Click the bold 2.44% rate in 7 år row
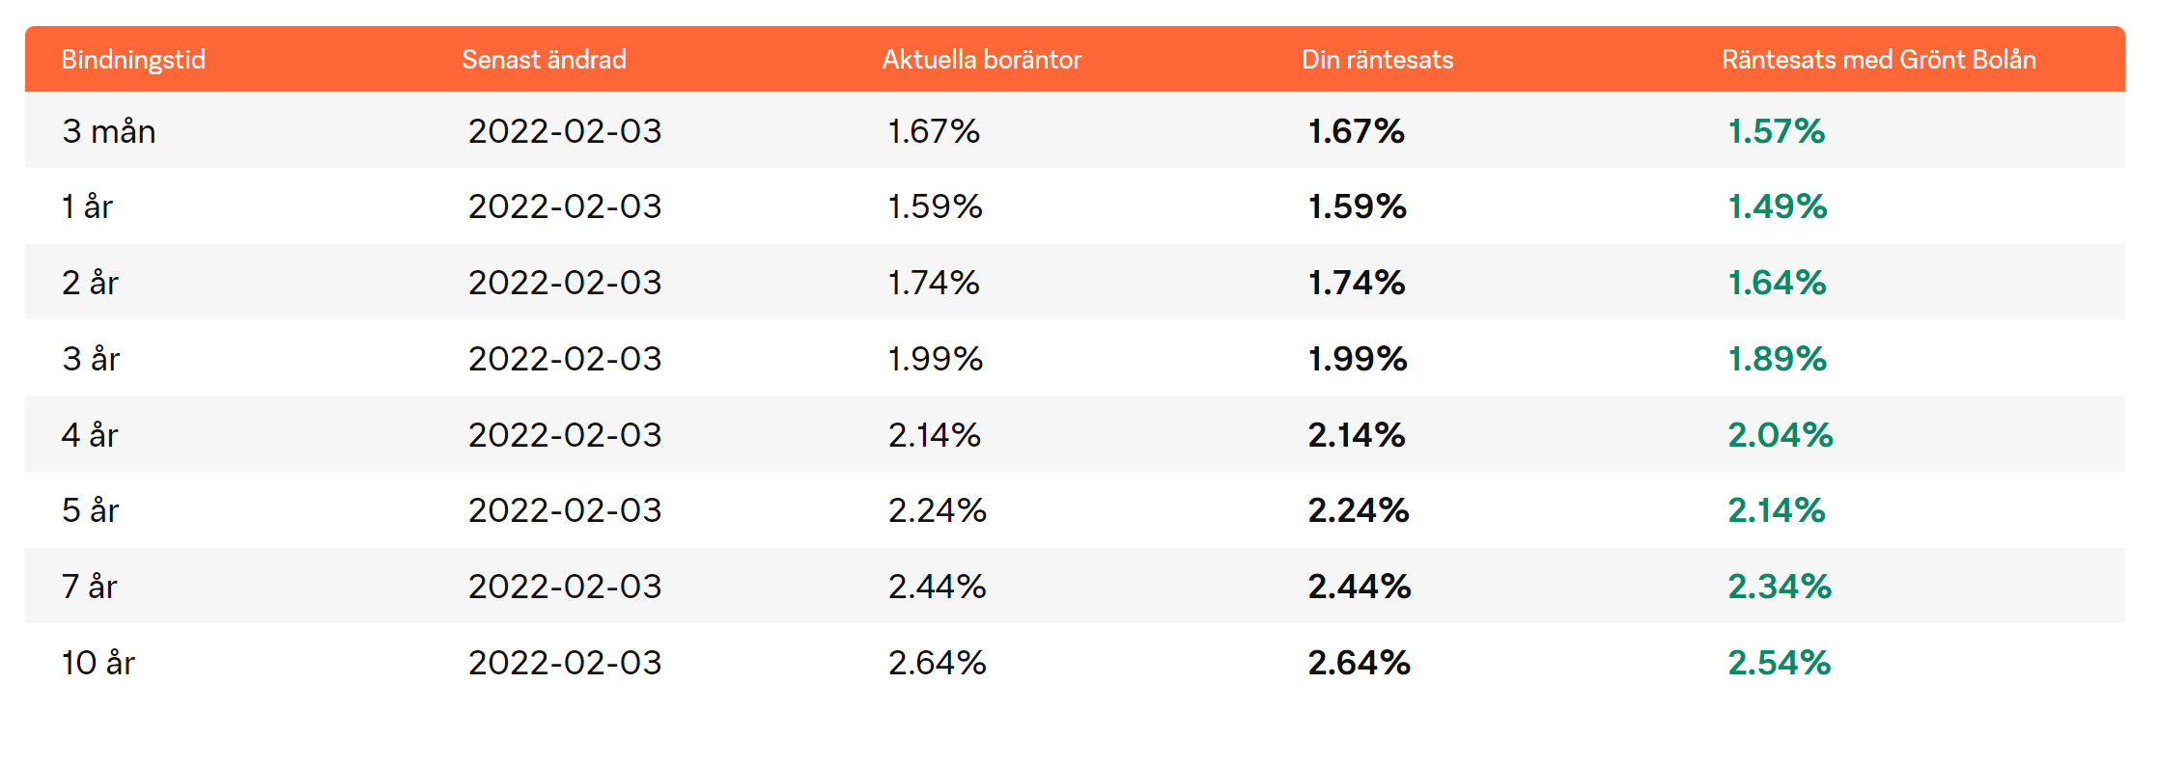 click(x=1359, y=587)
